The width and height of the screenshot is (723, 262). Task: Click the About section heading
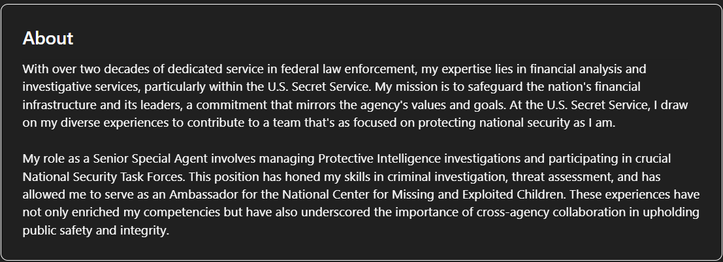(x=48, y=39)
